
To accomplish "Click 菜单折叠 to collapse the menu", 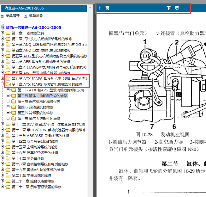I will point(36,16).
